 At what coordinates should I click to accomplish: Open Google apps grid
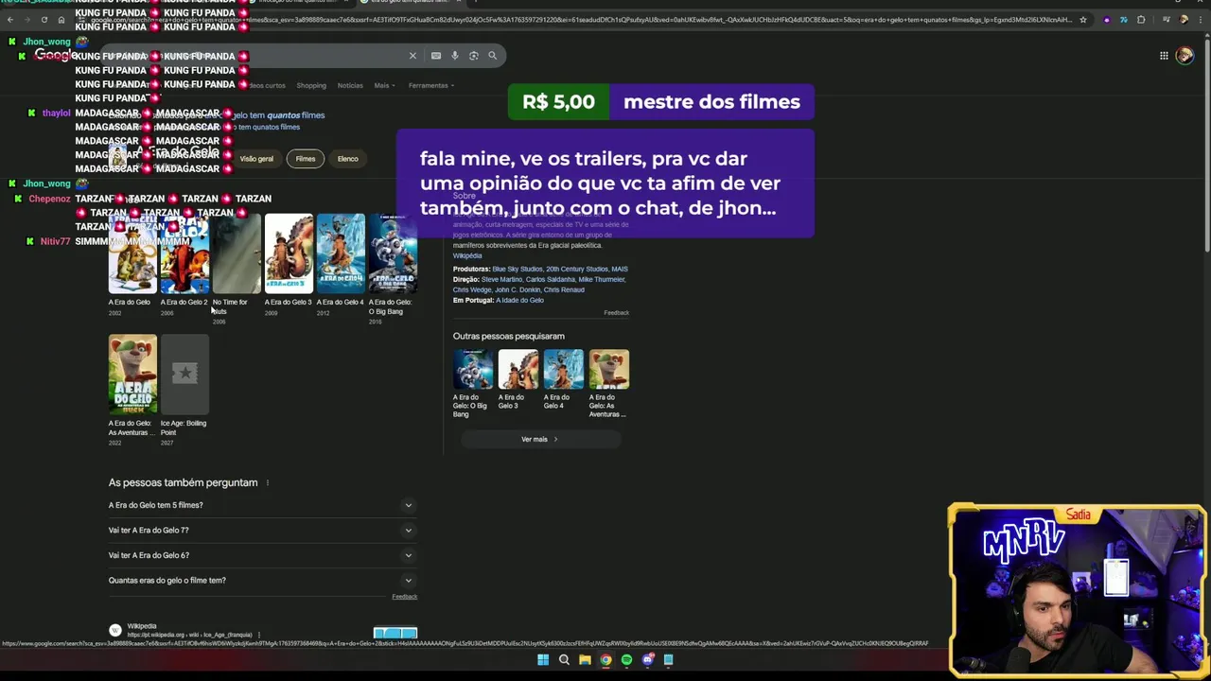(x=1164, y=56)
